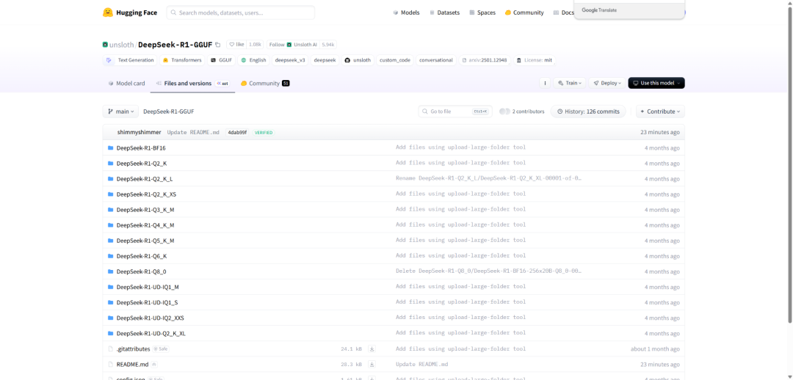Screen dimensions: 793x380
Task: Switch to the Community tab with 51 discussions
Action: pos(265,84)
